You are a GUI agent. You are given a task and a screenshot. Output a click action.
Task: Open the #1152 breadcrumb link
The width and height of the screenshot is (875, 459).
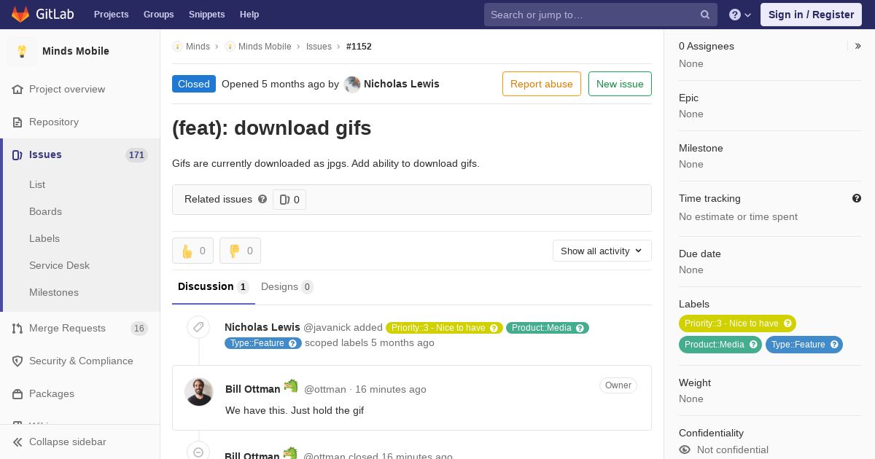[359, 46]
